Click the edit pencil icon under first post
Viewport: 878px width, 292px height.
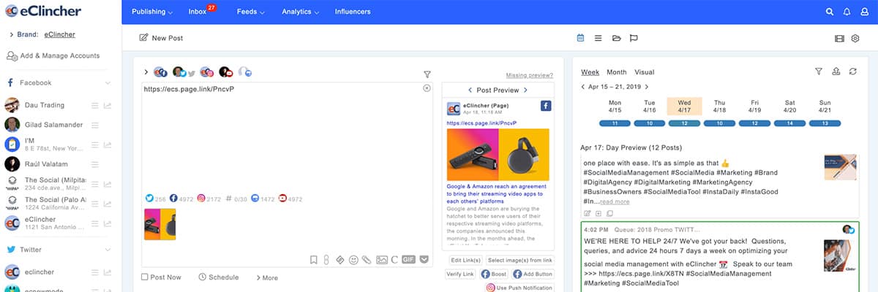coord(587,213)
